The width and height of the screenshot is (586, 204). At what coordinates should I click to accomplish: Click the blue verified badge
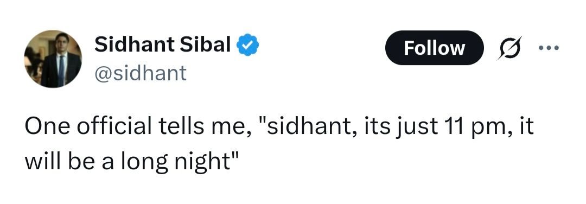pyautogui.click(x=247, y=45)
